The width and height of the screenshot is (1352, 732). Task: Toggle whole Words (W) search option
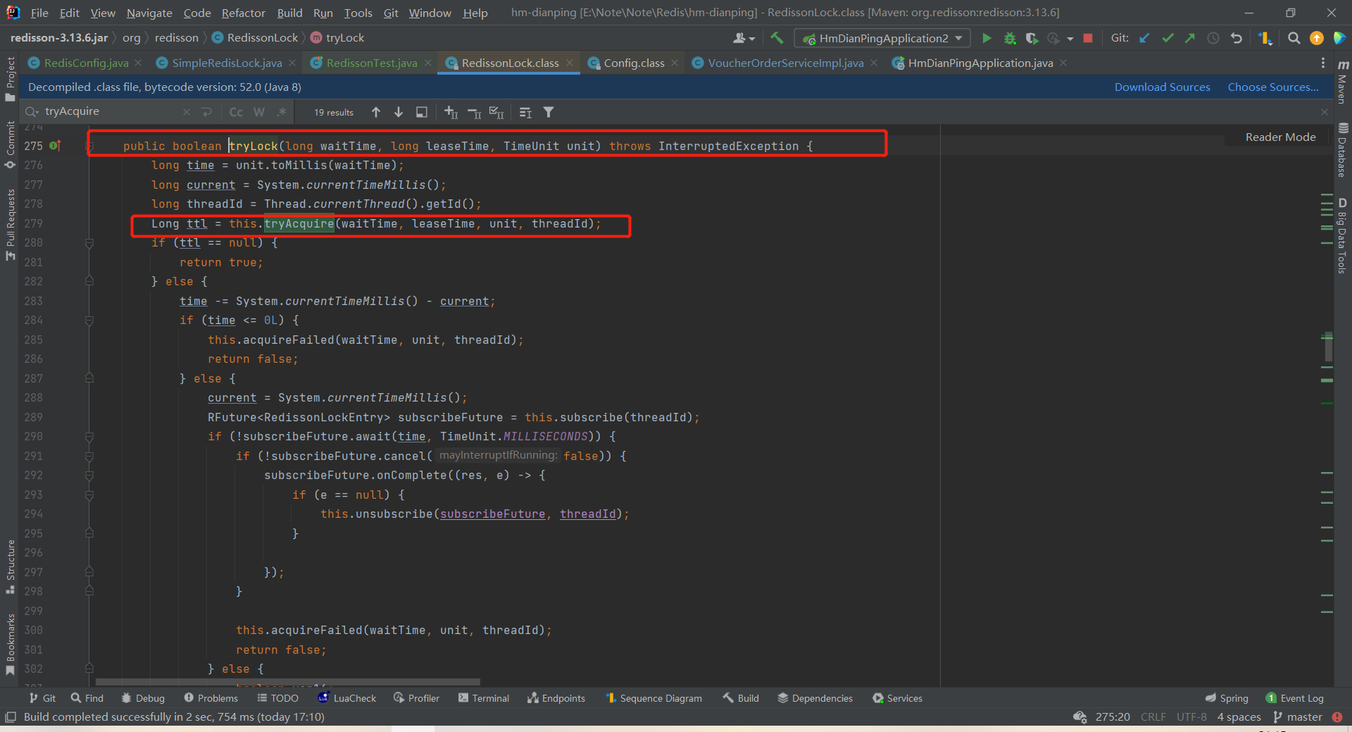[x=259, y=112]
